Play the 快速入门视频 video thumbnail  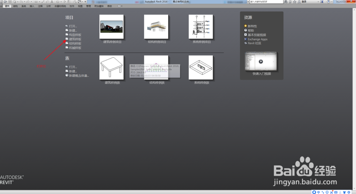(261, 61)
